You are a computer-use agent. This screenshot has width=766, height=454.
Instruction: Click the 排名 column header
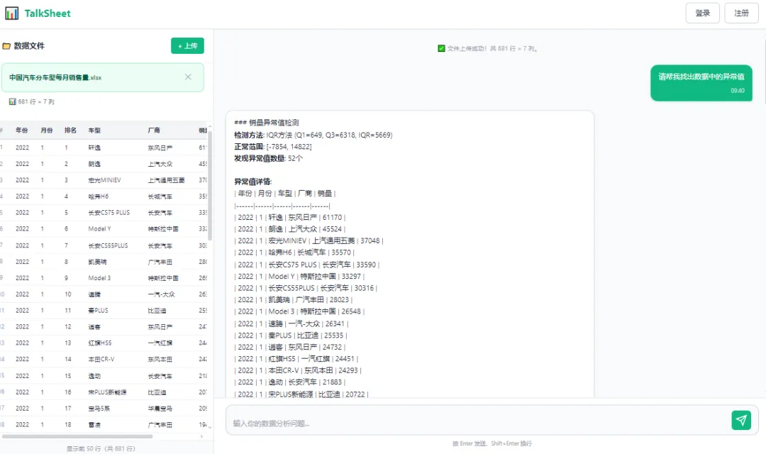[x=70, y=131]
